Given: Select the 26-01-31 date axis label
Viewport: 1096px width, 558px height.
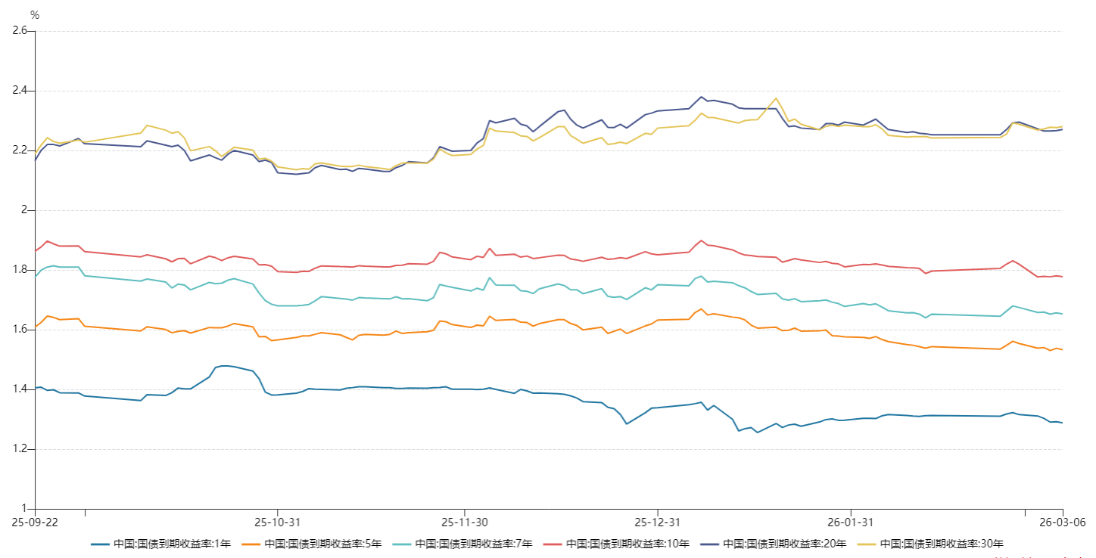Looking at the screenshot, I should click(x=850, y=522).
